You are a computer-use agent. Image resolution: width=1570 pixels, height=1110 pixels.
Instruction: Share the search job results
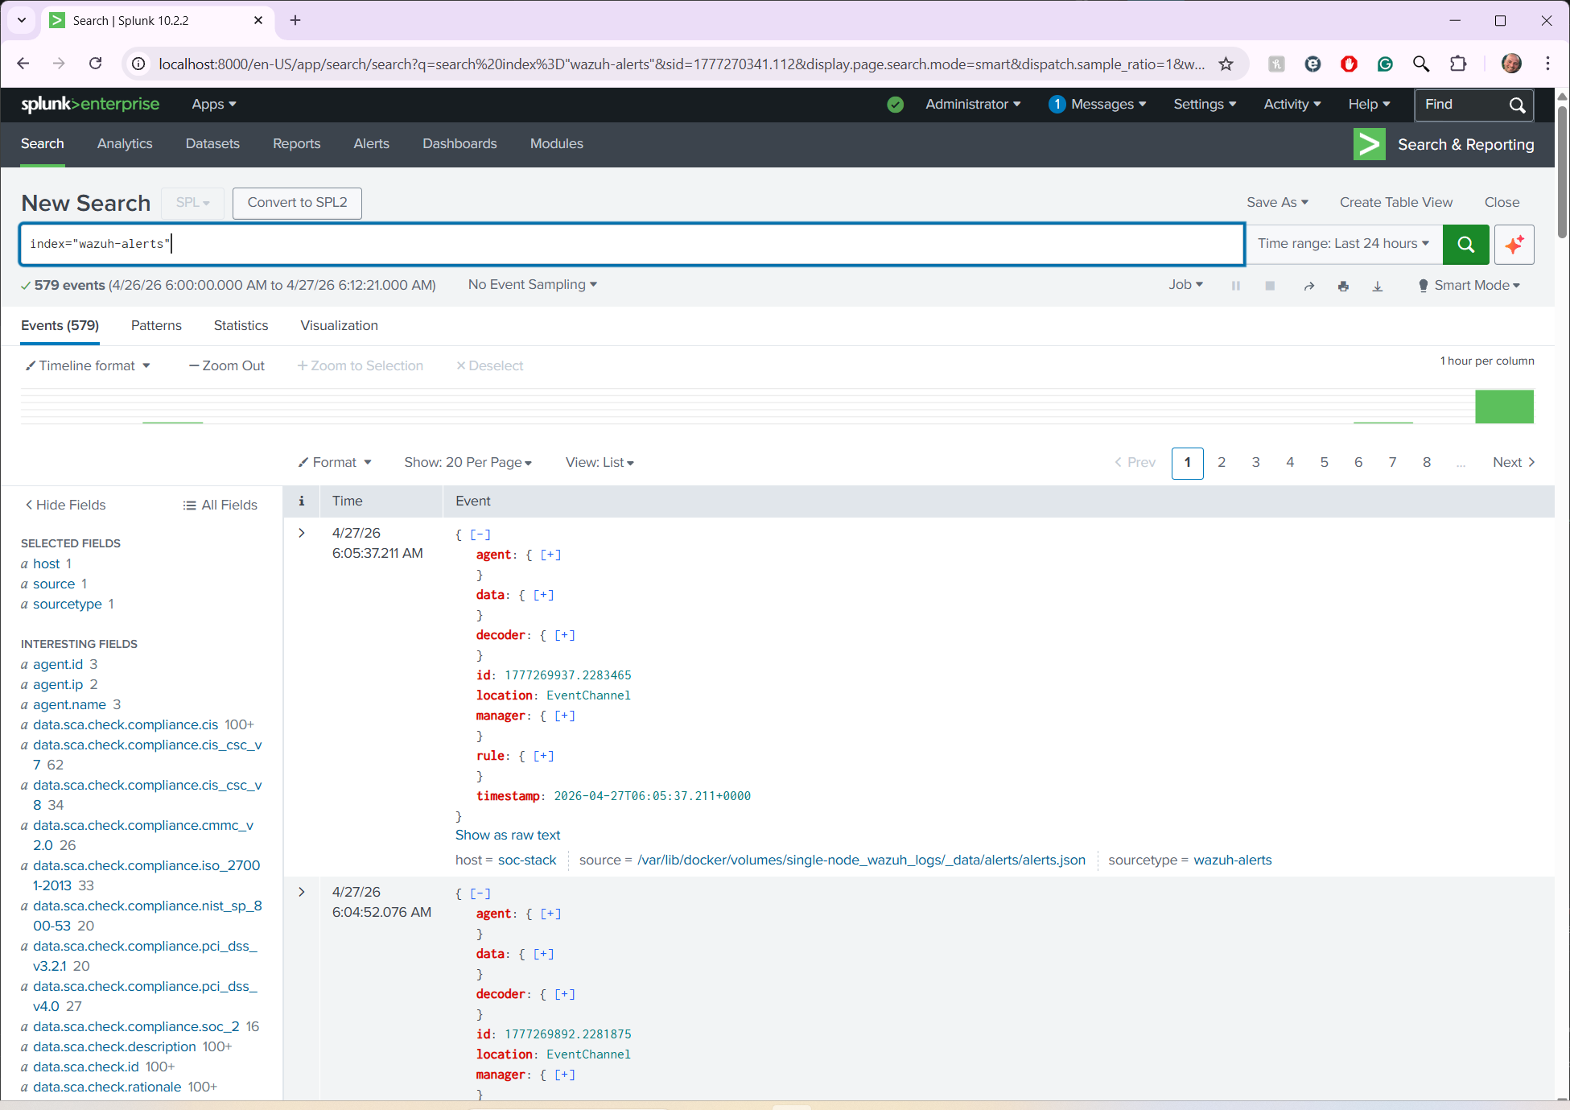coord(1309,285)
